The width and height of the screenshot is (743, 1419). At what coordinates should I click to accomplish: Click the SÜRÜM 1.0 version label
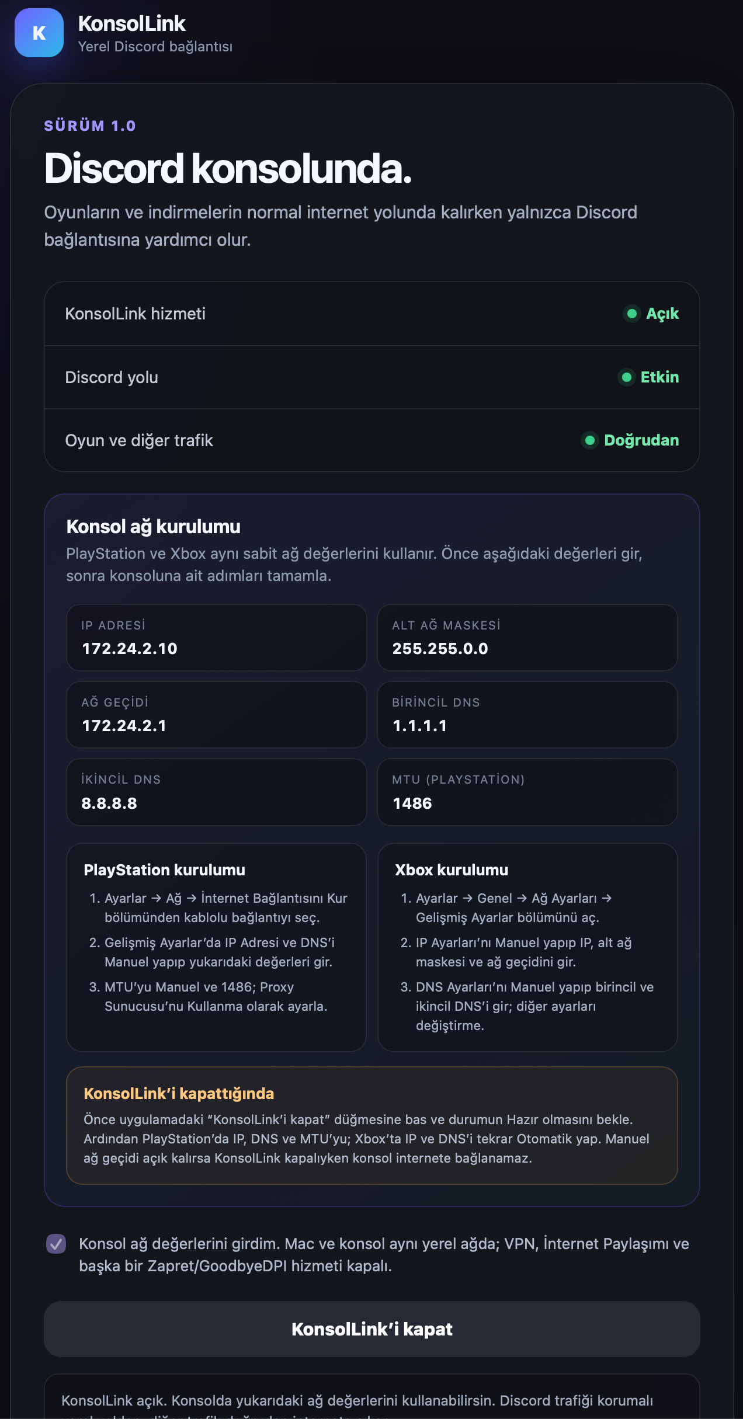[90, 126]
